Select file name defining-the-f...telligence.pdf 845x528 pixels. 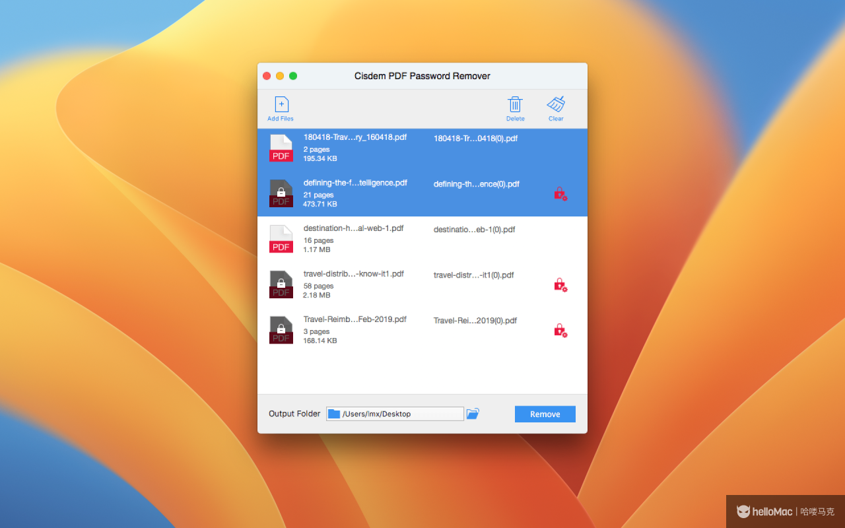click(x=355, y=183)
